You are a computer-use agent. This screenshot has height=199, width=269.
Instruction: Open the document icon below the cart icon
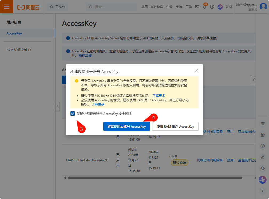[263, 135]
